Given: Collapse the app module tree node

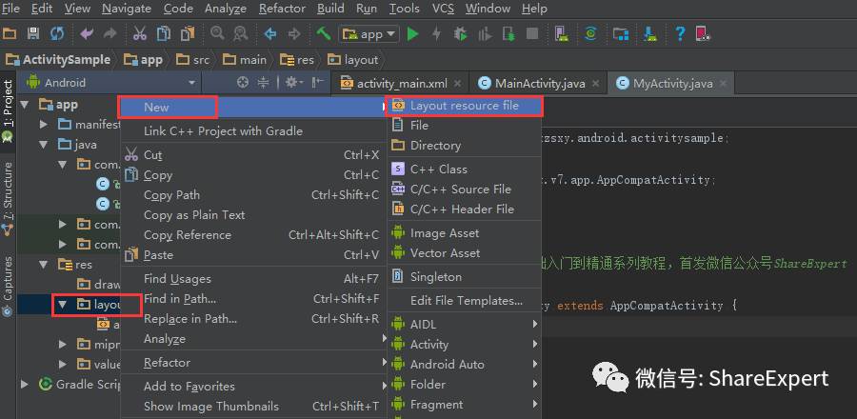Looking at the screenshot, I should [25, 105].
